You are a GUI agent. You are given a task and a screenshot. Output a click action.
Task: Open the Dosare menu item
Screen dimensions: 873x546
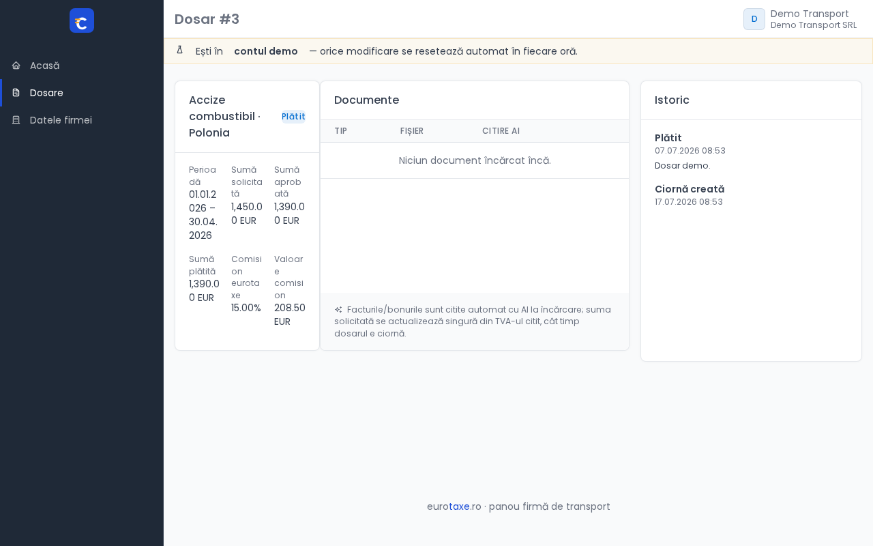pyautogui.click(x=82, y=93)
